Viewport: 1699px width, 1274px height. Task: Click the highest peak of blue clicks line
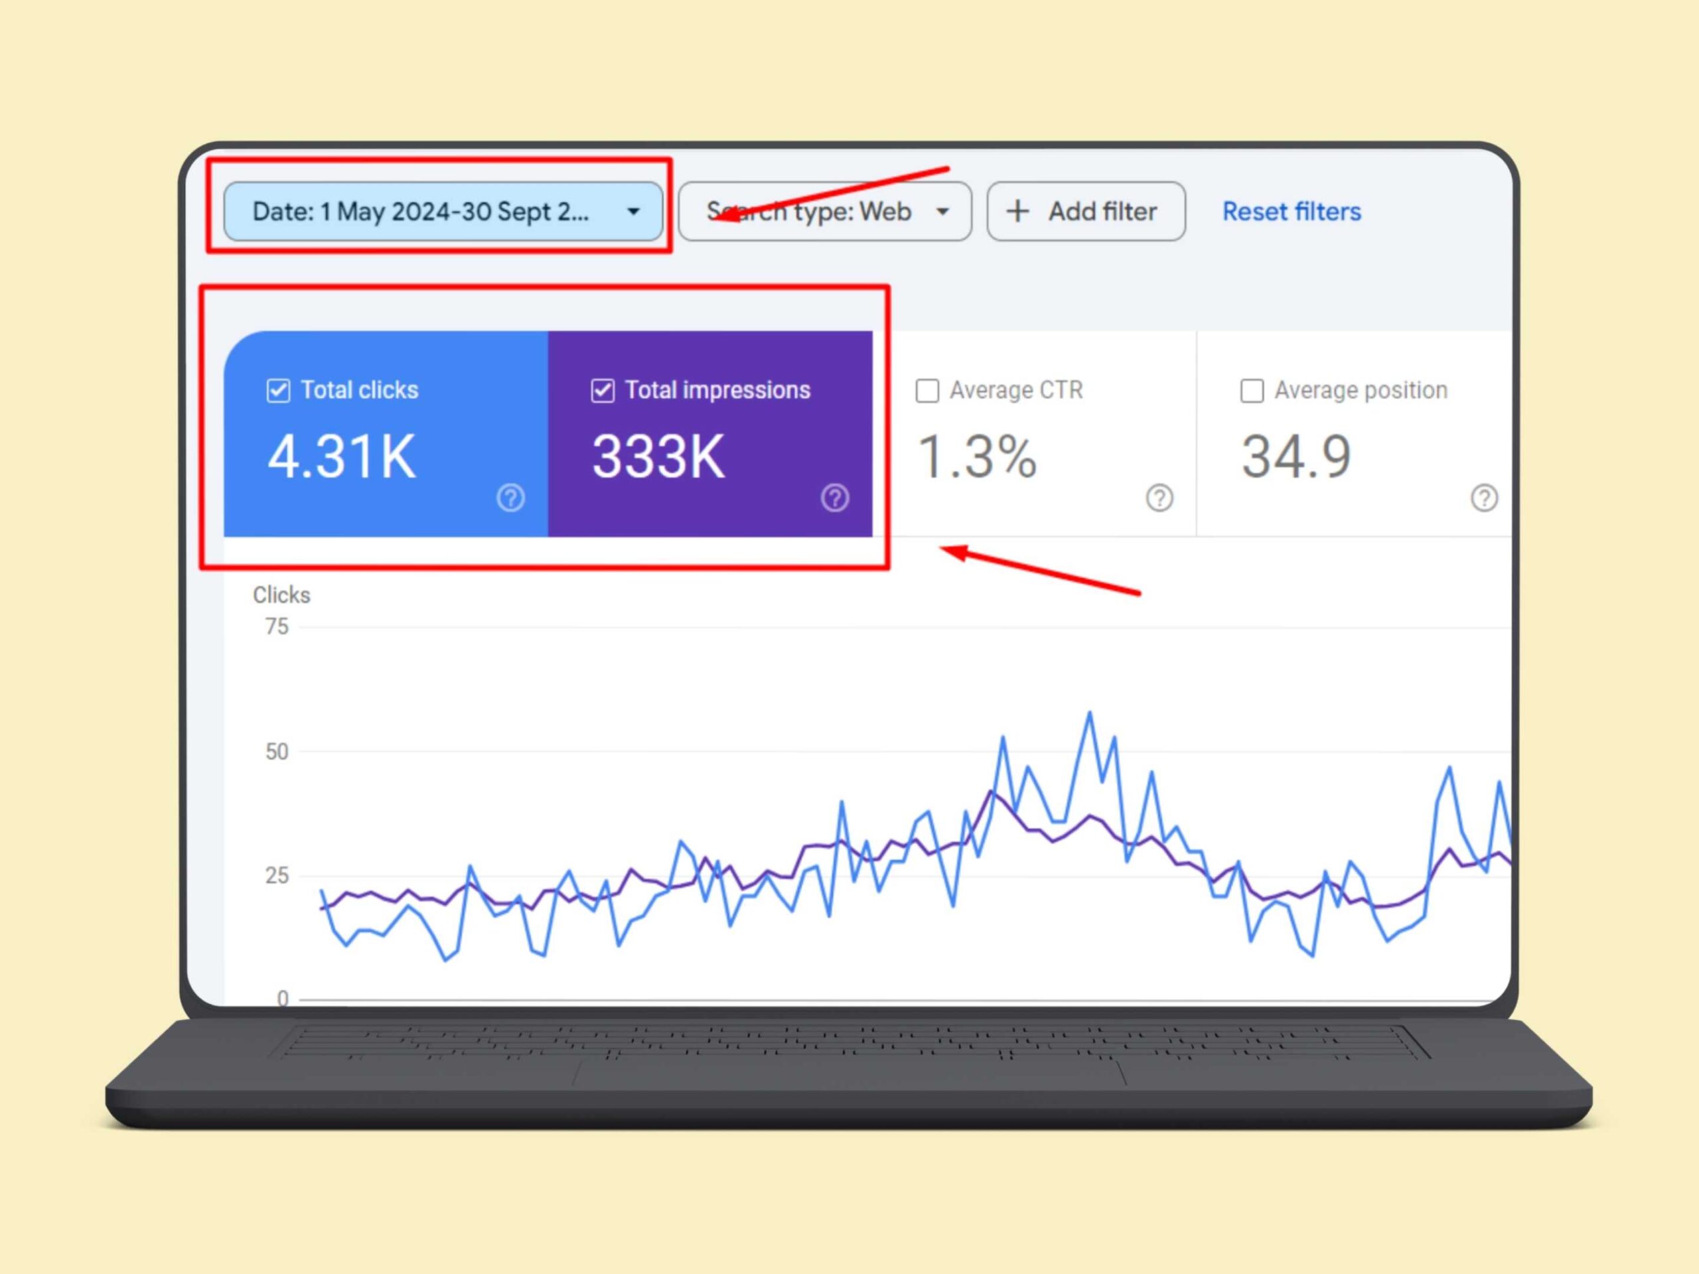click(x=1089, y=713)
